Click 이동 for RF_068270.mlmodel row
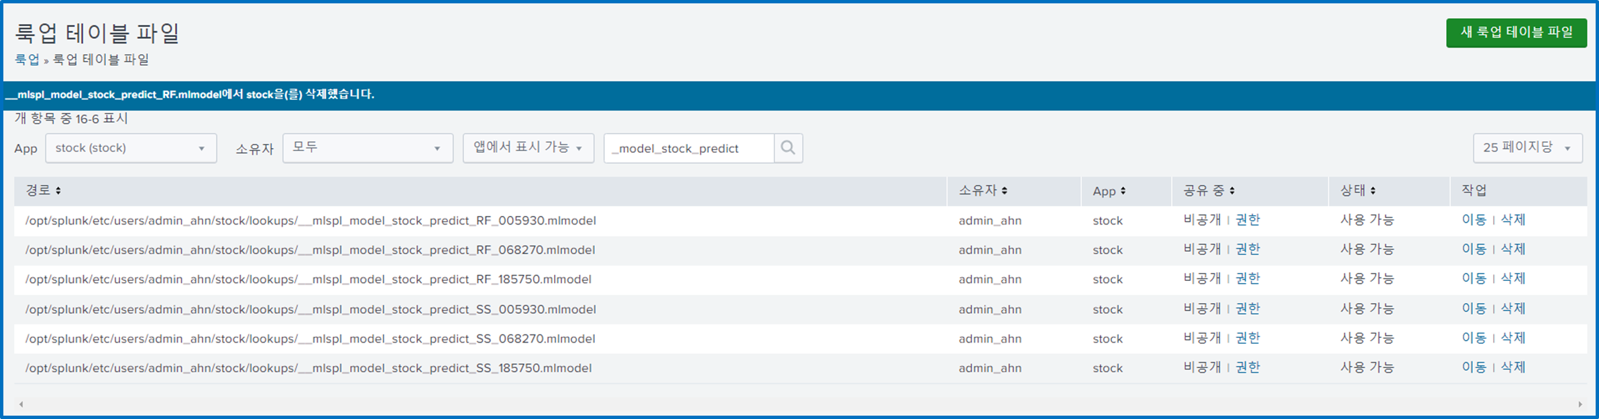 click(x=1474, y=249)
